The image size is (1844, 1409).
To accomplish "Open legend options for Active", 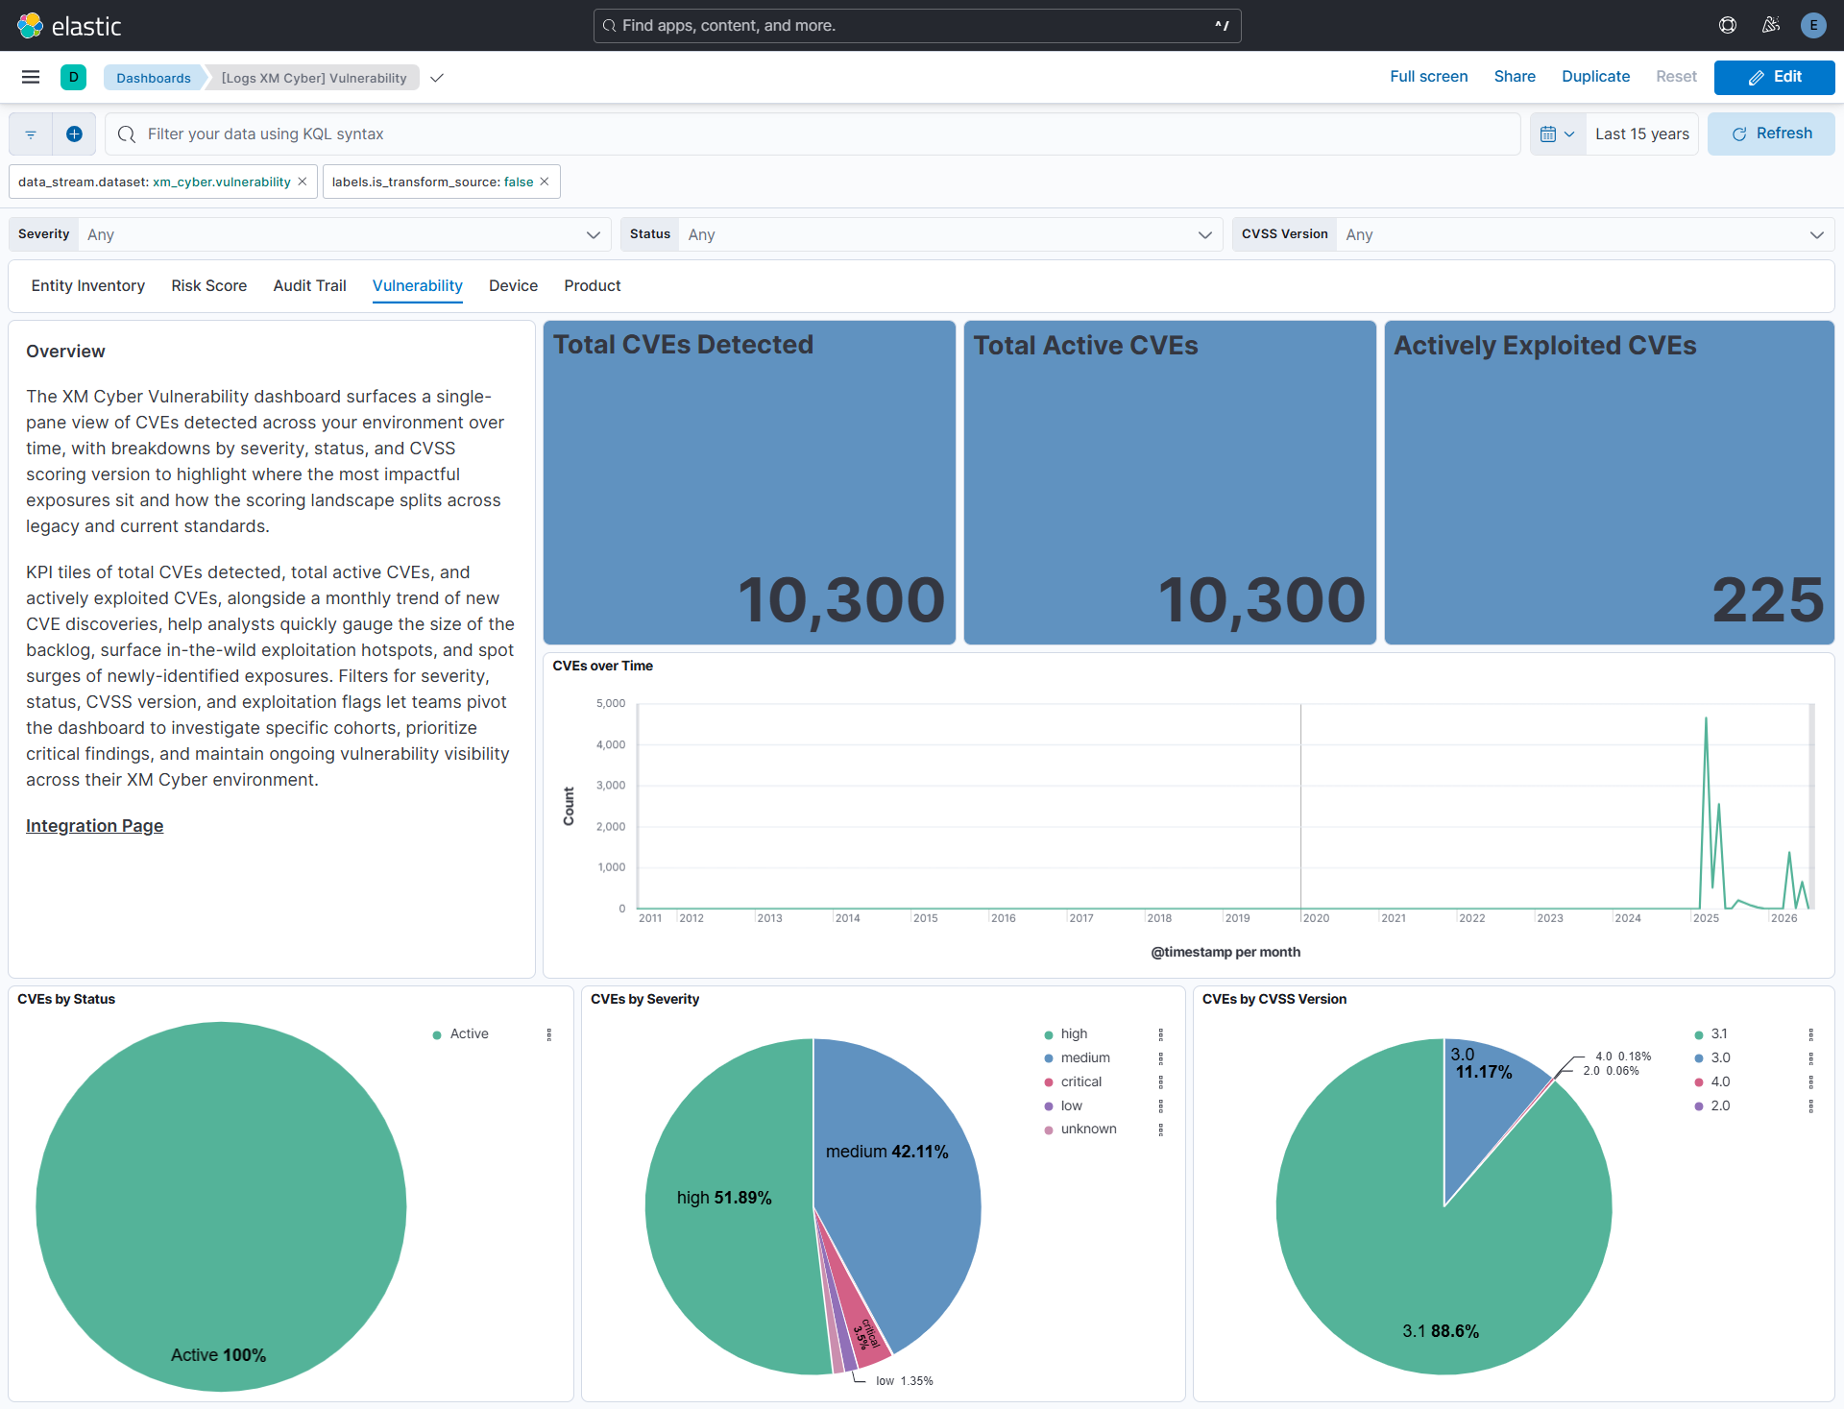I will click(x=549, y=1034).
